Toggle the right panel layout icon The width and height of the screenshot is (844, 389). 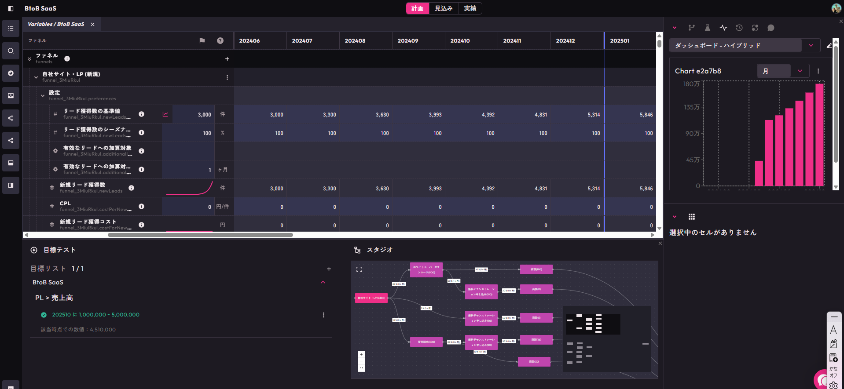[x=11, y=185]
